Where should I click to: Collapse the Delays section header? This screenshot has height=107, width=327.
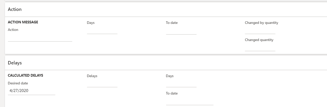click(15, 63)
